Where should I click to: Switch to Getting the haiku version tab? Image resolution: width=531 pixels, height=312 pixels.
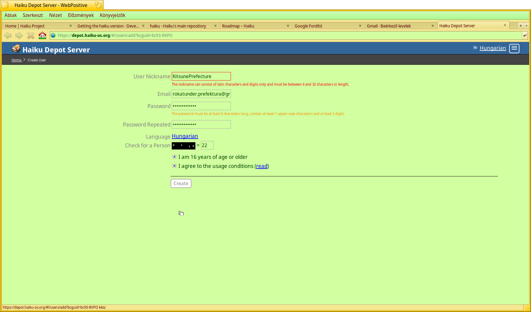(x=111, y=26)
